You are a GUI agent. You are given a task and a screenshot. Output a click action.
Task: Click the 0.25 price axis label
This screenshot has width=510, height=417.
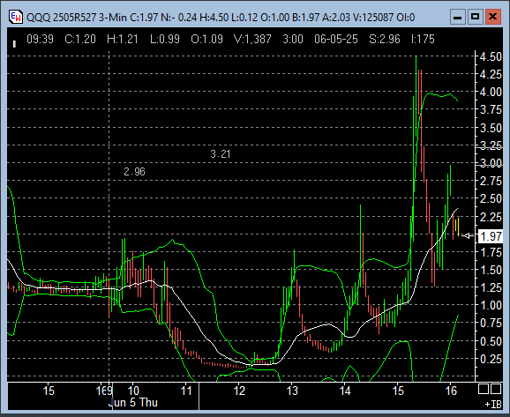pos(491,359)
